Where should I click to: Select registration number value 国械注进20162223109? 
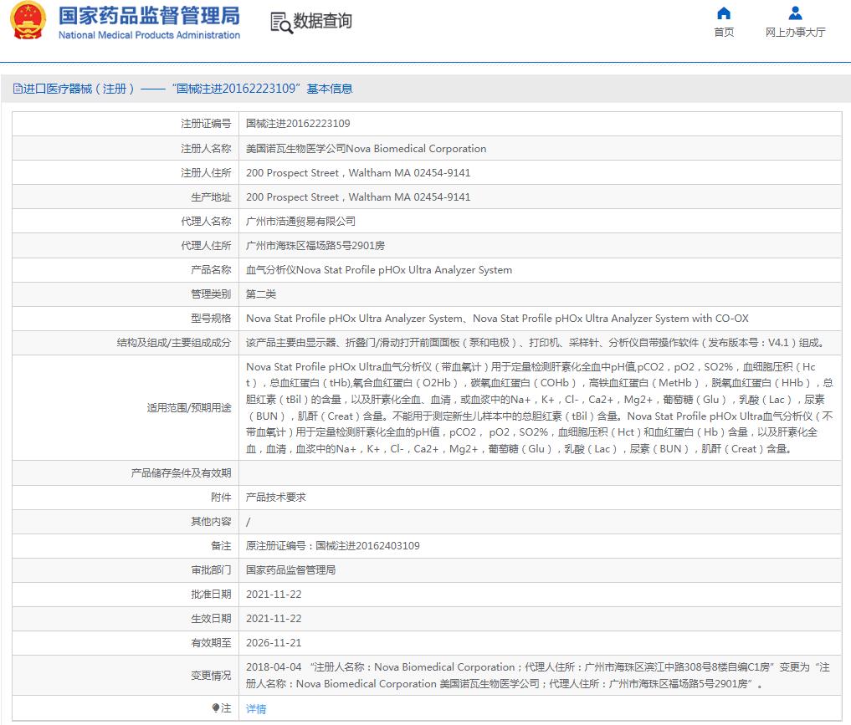click(298, 124)
